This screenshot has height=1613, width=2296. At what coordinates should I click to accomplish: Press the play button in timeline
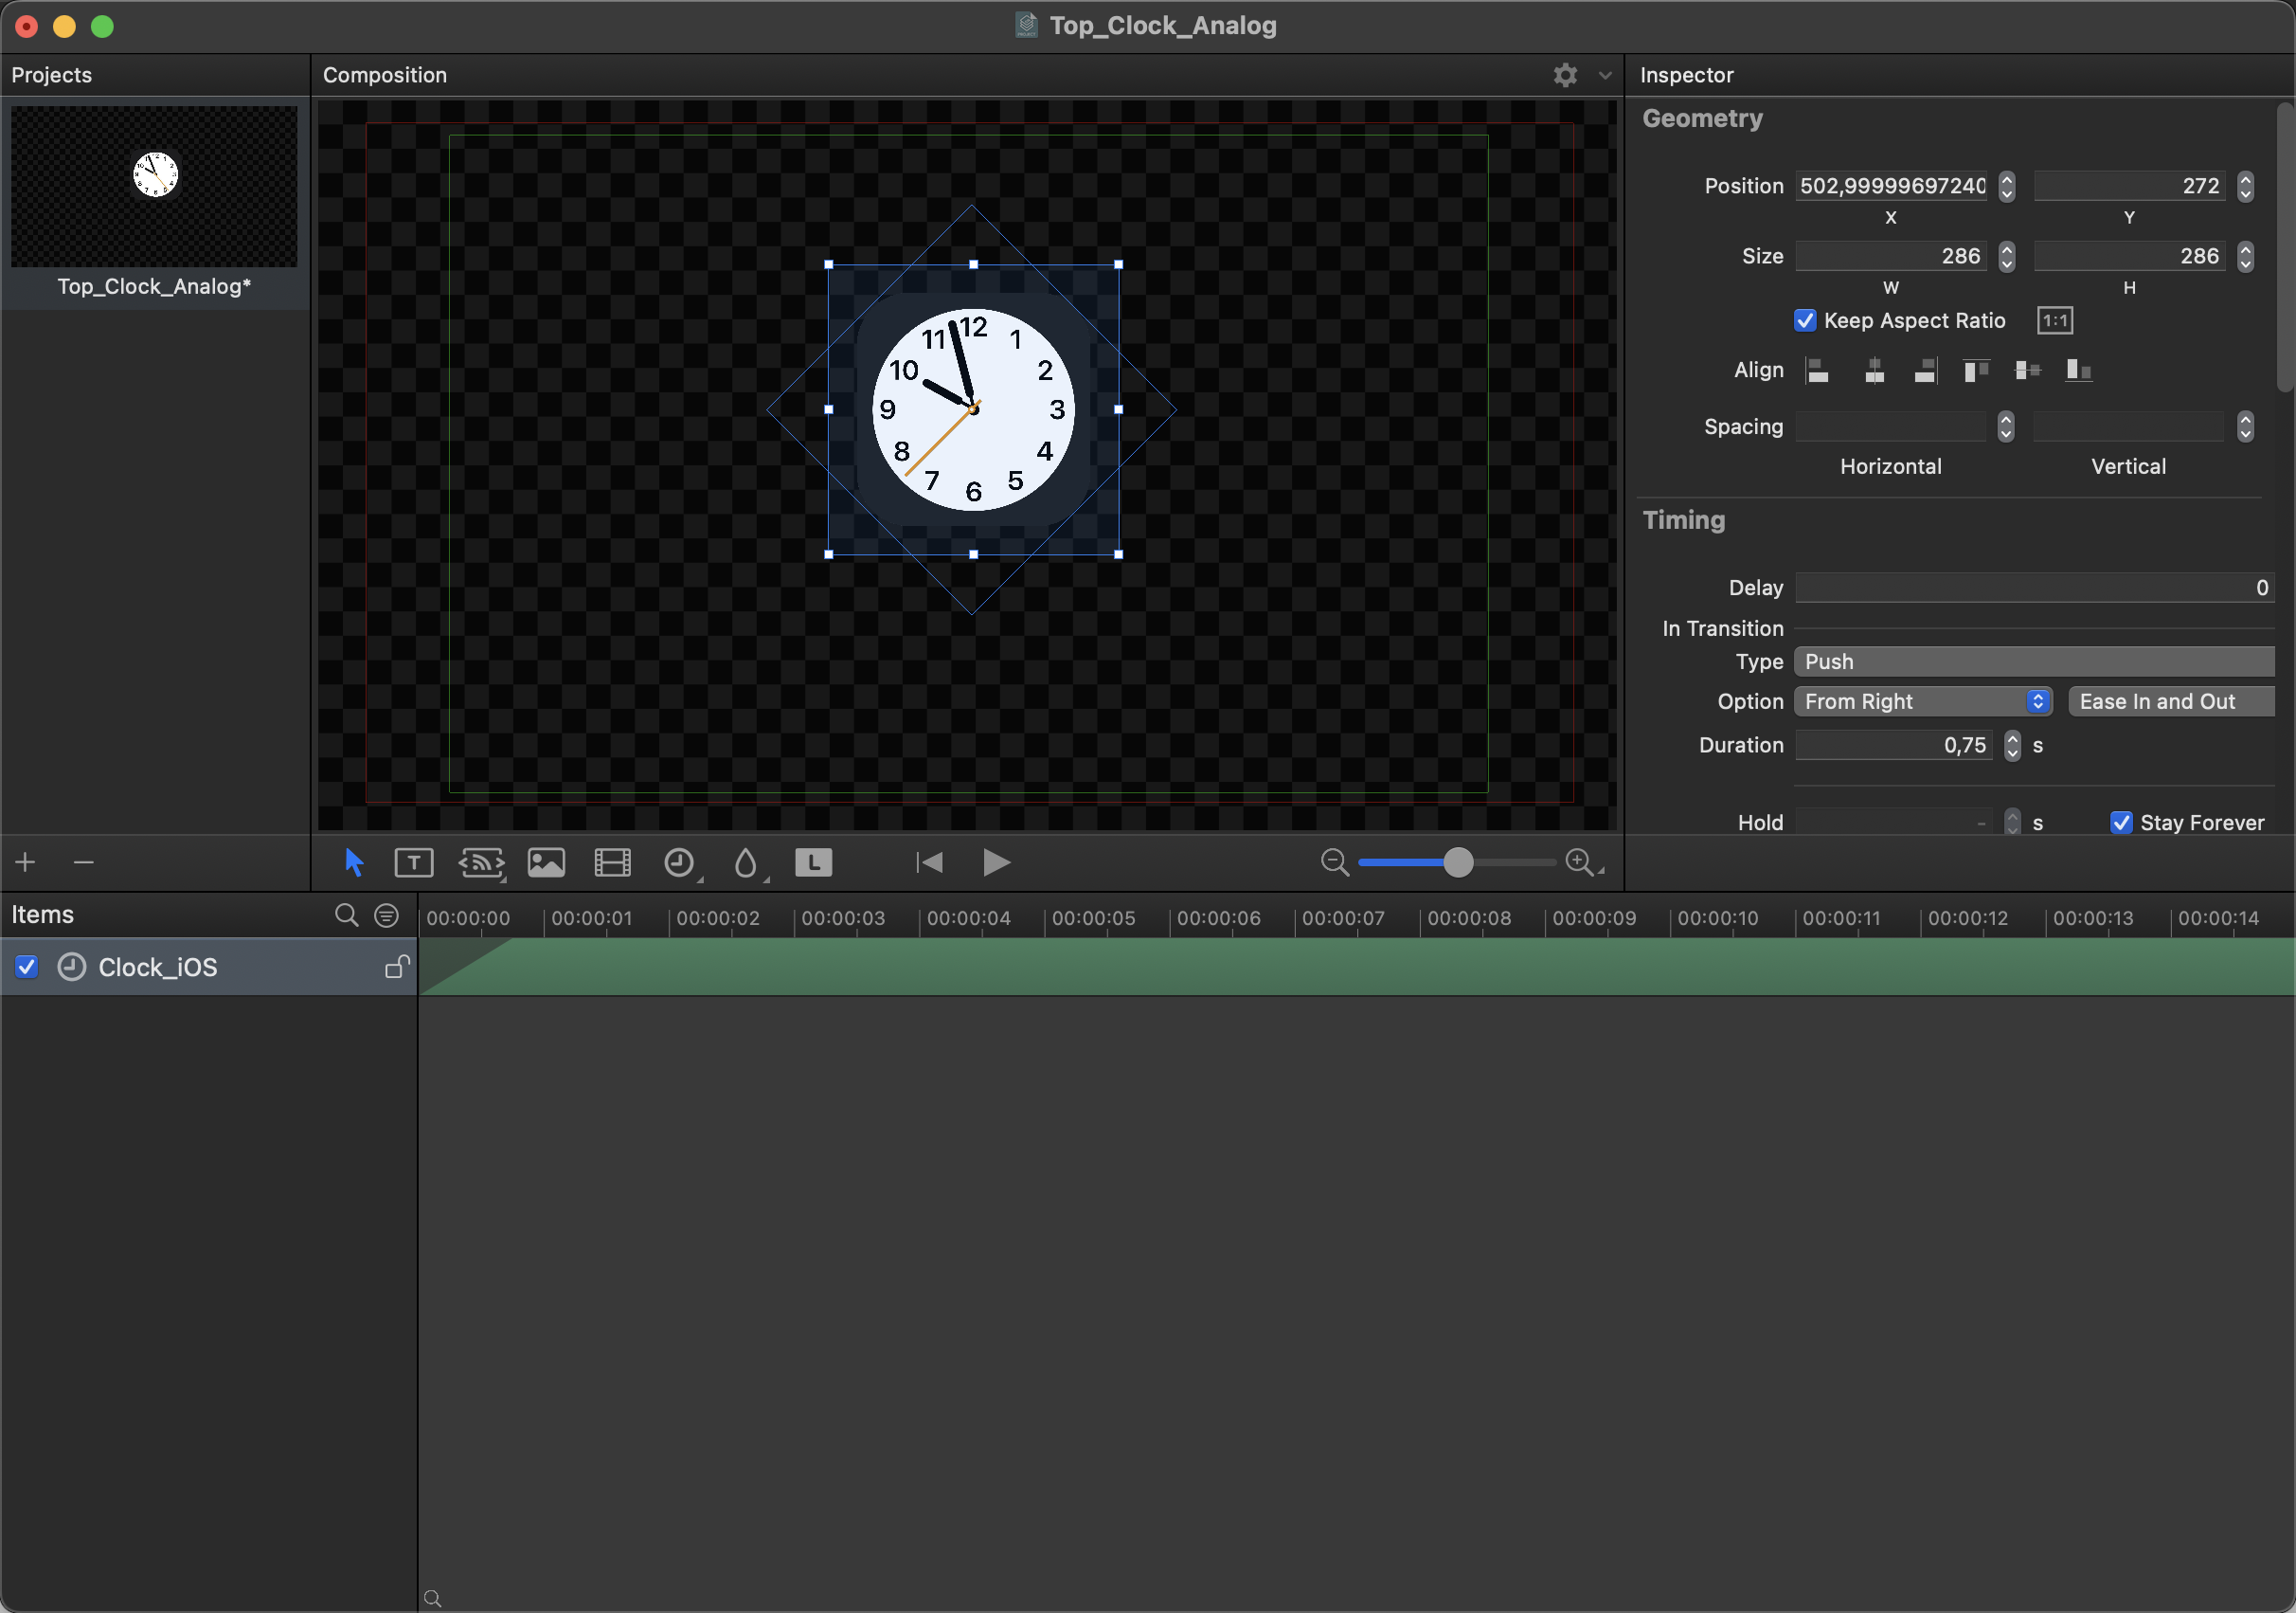pos(996,862)
